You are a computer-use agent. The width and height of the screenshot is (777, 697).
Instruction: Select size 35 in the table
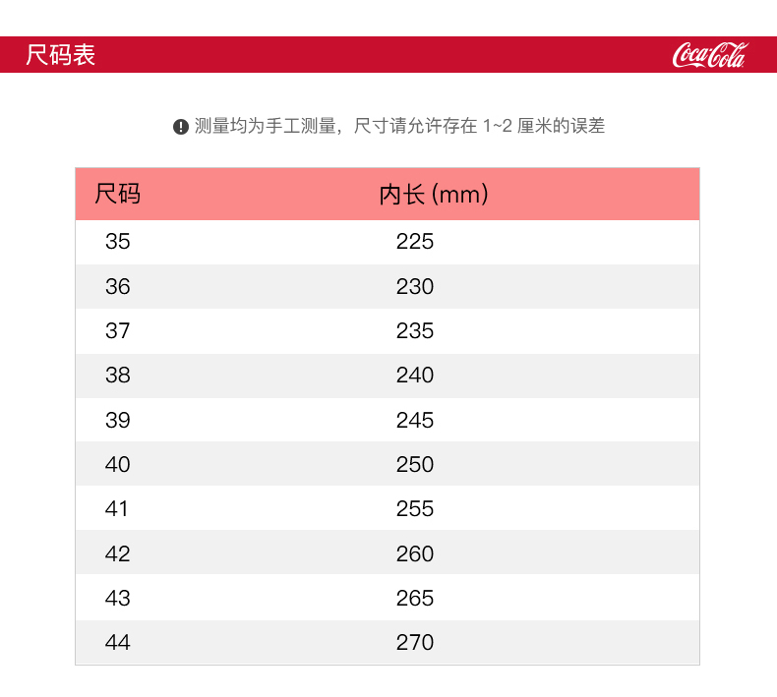coord(118,242)
